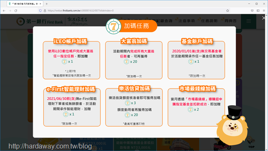
Task: Select the 大富翁加碼 card heading
Action: pyautogui.click(x=134, y=41)
